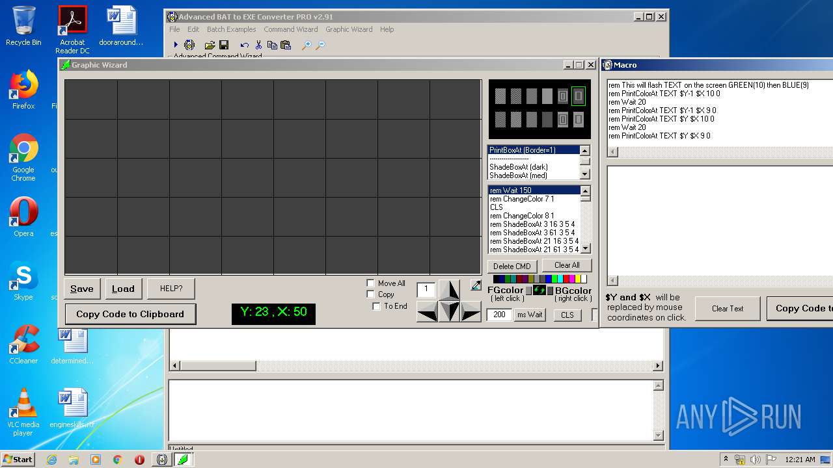Click the step count field showing 1
The height and width of the screenshot is (468, 833).
(426, 289)
